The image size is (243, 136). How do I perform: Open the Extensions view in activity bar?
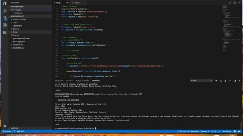(x=5, y=32)
